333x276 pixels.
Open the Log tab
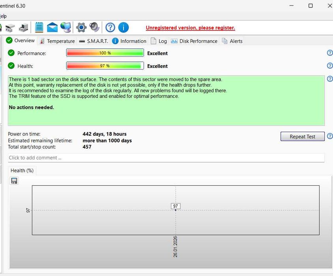[159, 41]
